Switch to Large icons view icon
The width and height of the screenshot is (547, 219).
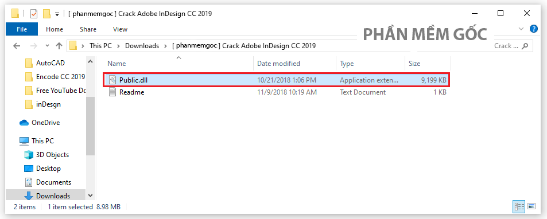click(x=532, y=206)
